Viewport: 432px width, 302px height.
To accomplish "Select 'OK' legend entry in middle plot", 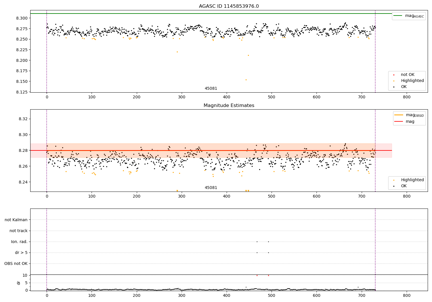I will coord(403,186).
